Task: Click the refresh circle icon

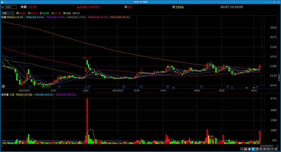Action: coord(268,149)
